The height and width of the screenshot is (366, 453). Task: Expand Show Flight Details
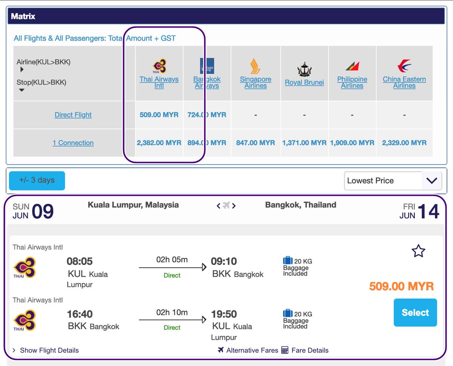46,350
